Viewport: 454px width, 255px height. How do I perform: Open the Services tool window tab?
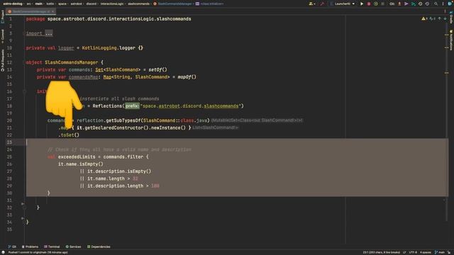click(73, 246)
